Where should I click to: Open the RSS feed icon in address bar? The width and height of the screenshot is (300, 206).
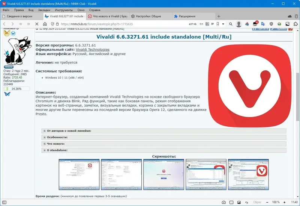tap(207, 24)
